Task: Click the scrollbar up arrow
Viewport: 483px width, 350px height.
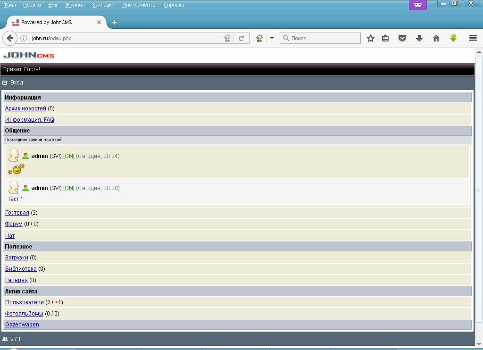Action: pyautogui.click(x=479, y=52)
